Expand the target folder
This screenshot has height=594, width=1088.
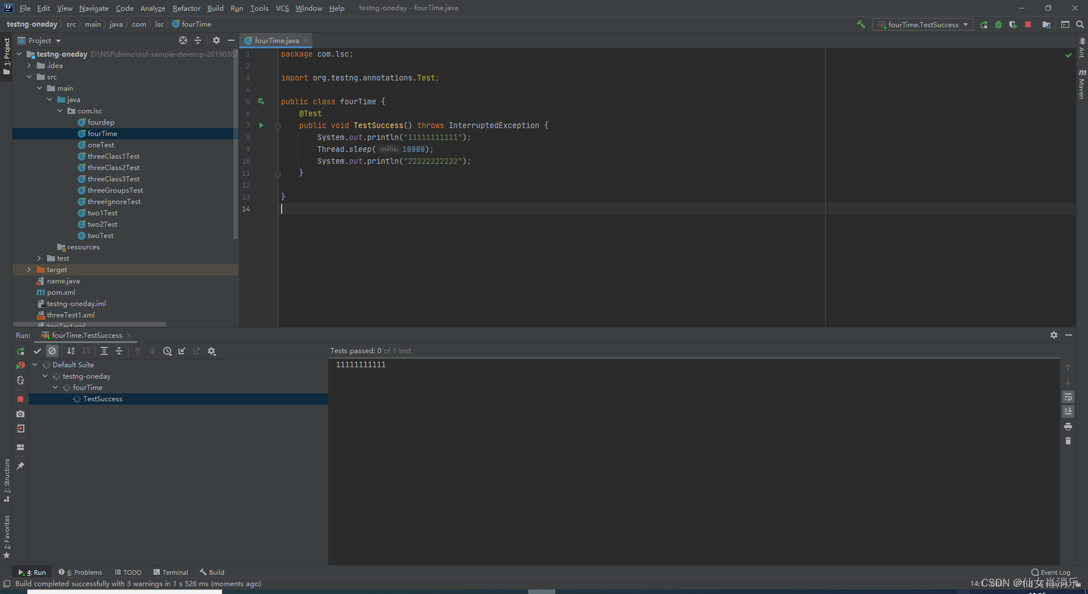(29, 270)
